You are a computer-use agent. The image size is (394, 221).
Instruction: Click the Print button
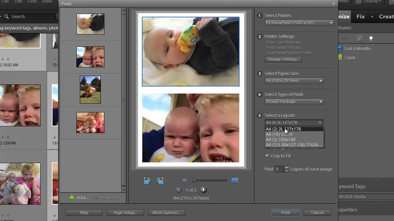(x=285, y=212)
